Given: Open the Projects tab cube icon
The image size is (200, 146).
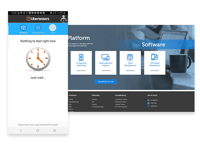Looking at the screenshot, I should pyautogui.click(x=23, y=27).
